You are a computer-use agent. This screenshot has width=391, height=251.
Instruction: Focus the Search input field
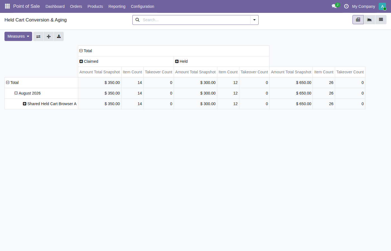coord(195,20)
